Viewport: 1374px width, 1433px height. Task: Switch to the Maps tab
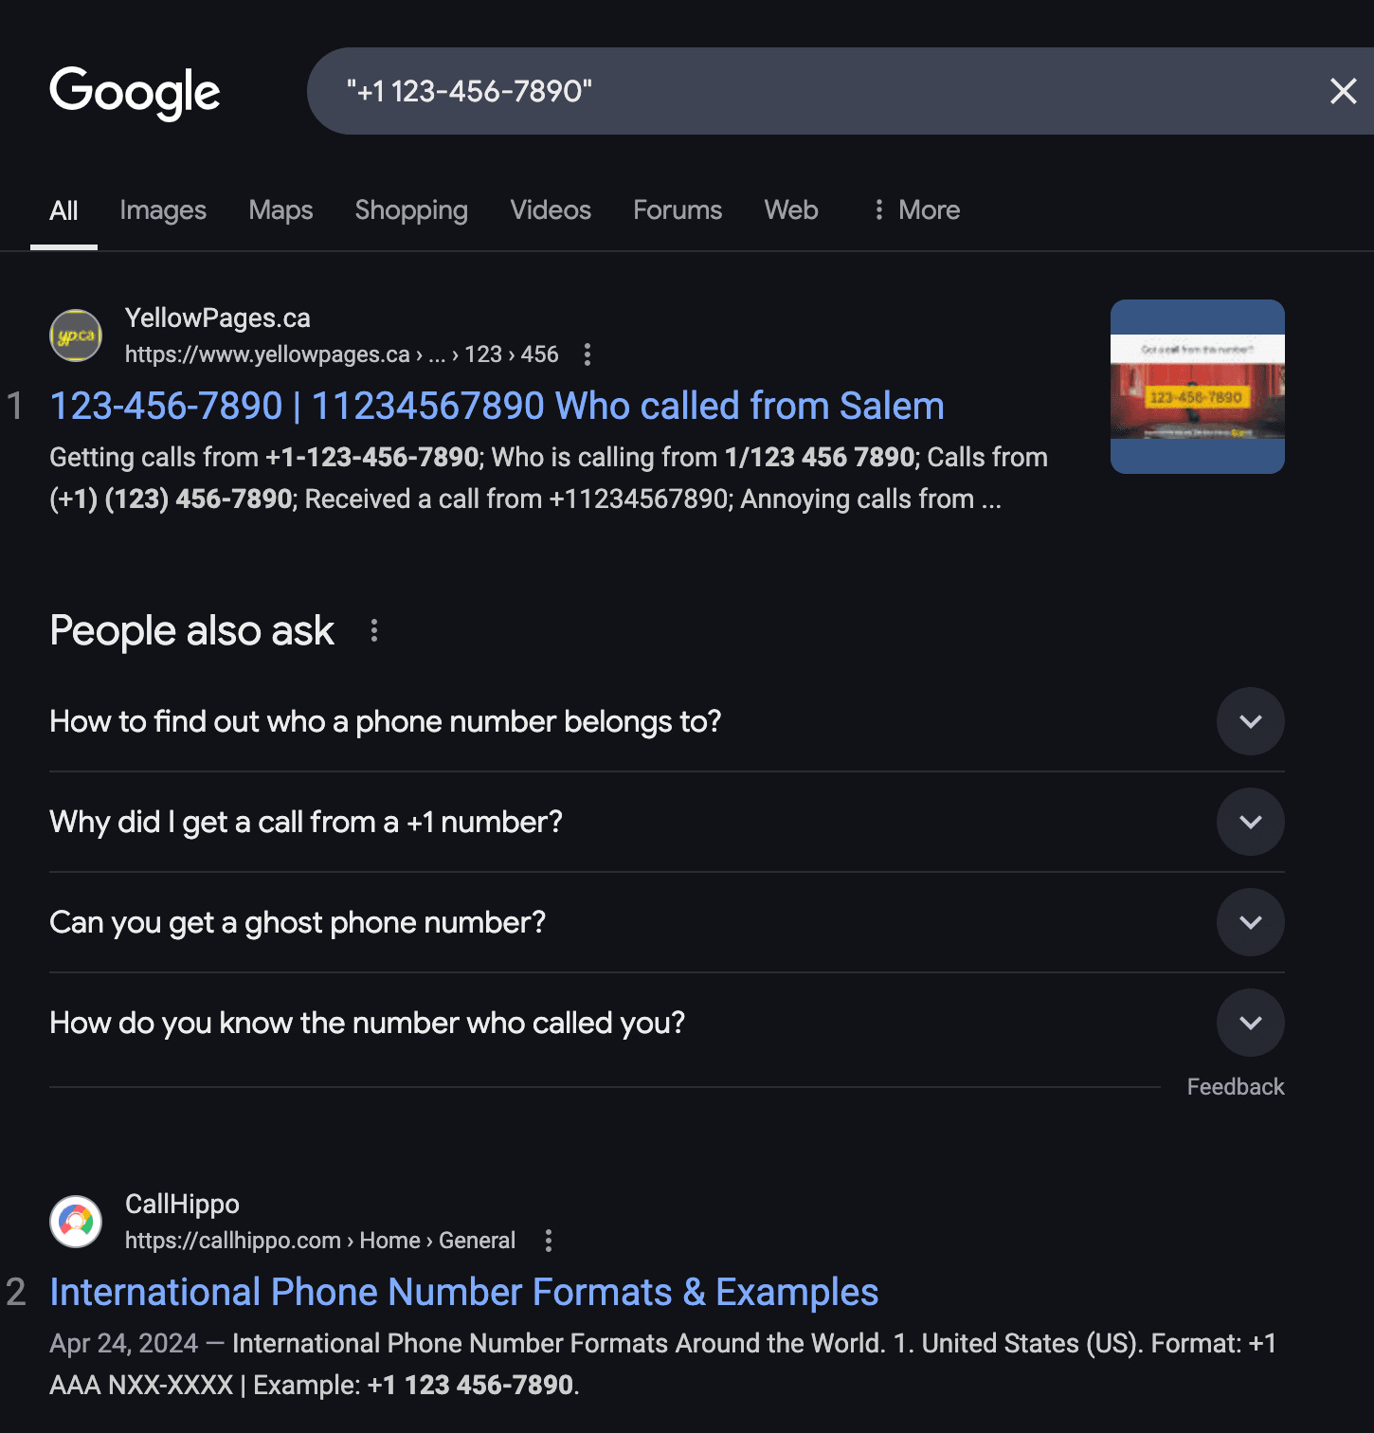280,210
